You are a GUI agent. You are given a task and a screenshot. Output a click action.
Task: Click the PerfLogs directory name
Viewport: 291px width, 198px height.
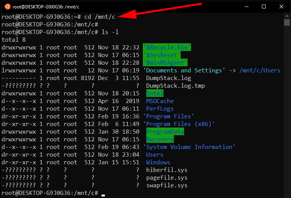[160, 109]
